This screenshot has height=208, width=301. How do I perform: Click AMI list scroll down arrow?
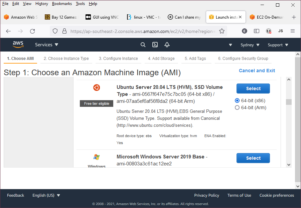coord(289,165)
